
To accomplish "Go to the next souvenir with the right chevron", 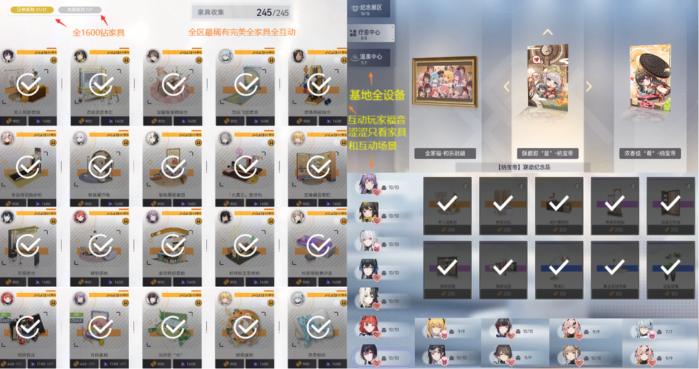I will [x=588, y=86].
